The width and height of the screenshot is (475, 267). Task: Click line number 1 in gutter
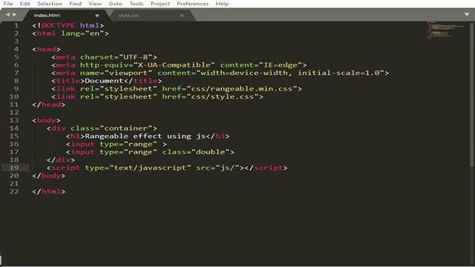pos(16,25)
